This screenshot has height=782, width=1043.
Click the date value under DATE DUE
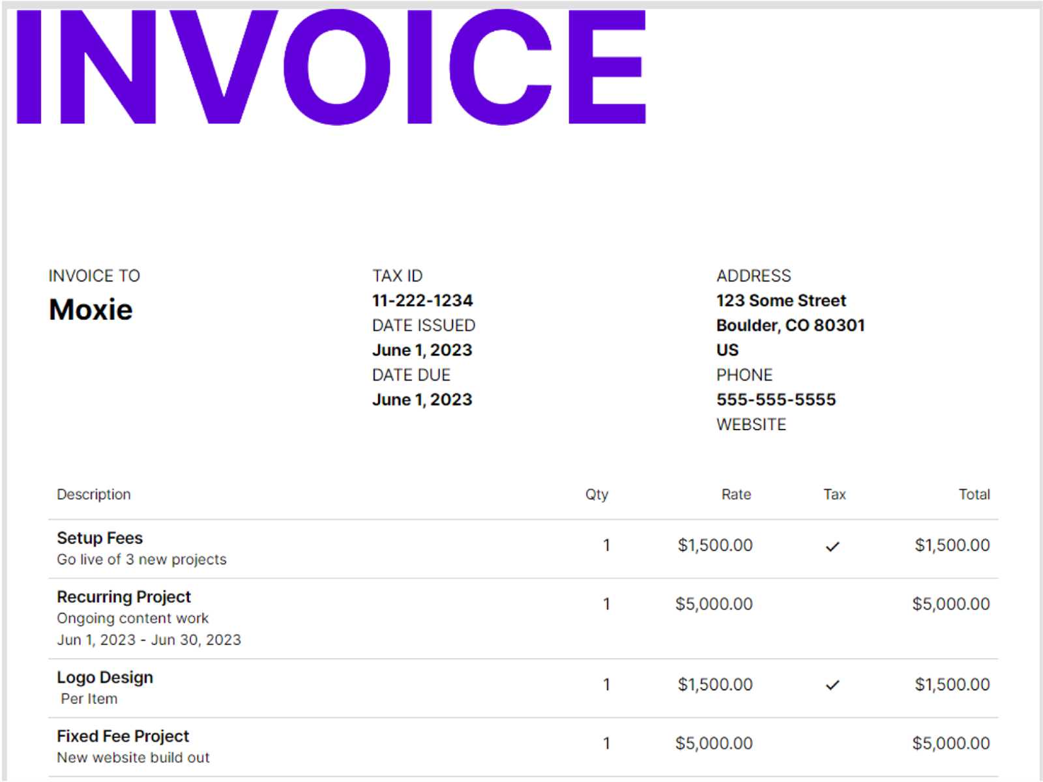[x=422, y=399]
